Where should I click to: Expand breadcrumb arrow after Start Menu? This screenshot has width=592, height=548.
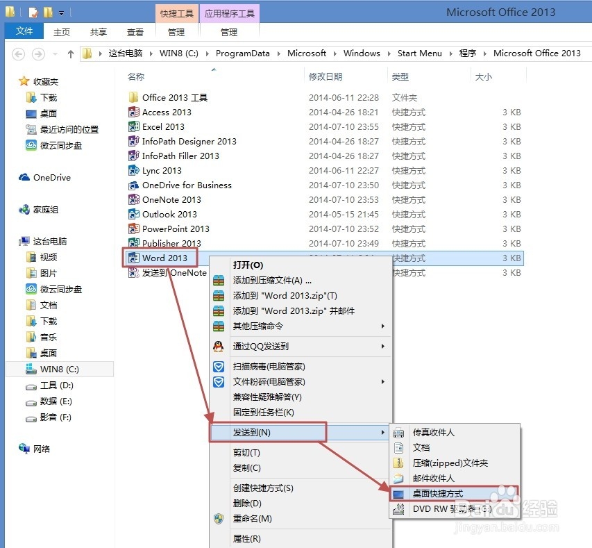tap(450, 53)
